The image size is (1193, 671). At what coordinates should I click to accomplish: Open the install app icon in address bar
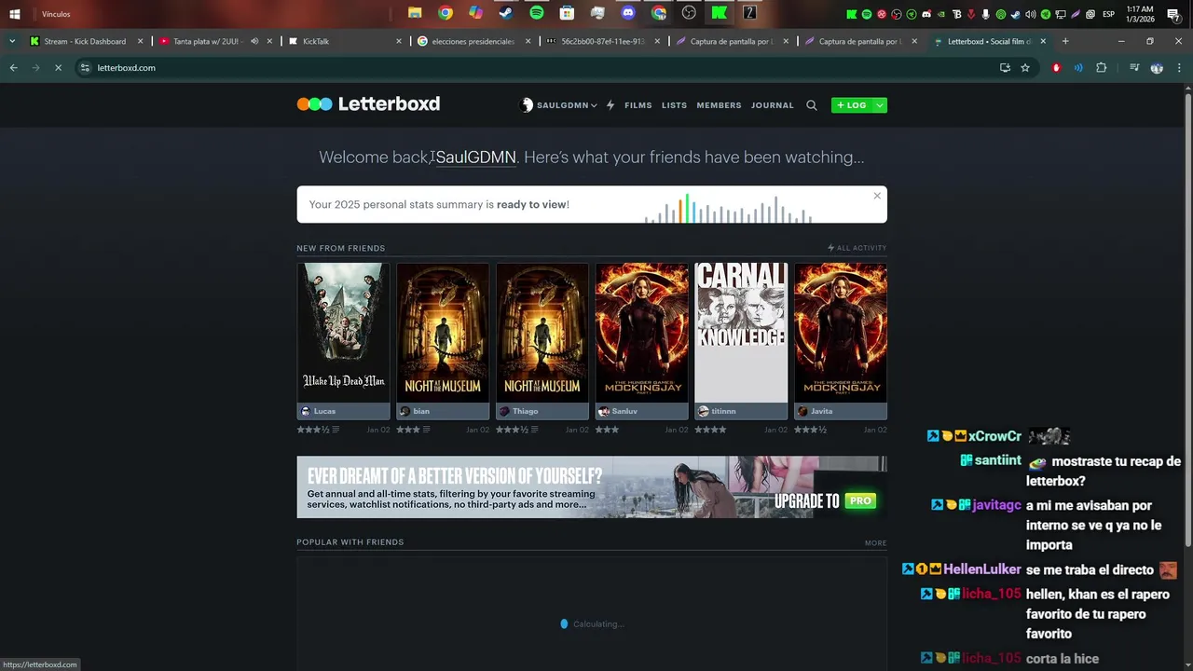point(1005,67)
